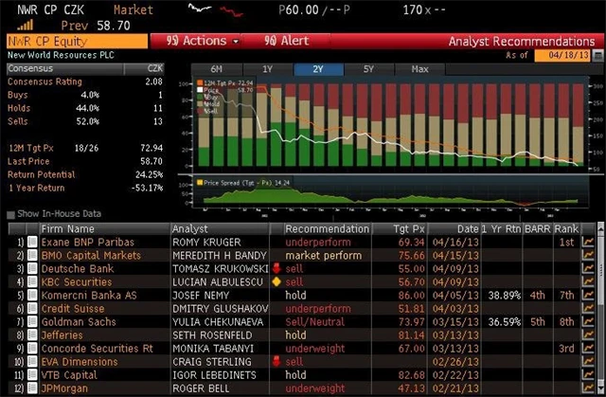Click the Return Potential value 24.25%
This screenshot has height=397, width=606.
tap(149, 174)
